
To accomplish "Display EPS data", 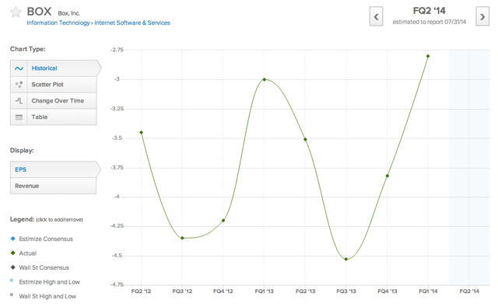I will tap(55, 169).
